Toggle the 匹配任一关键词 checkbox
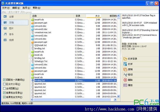The image size is (160, 112). tap(4, 80)
